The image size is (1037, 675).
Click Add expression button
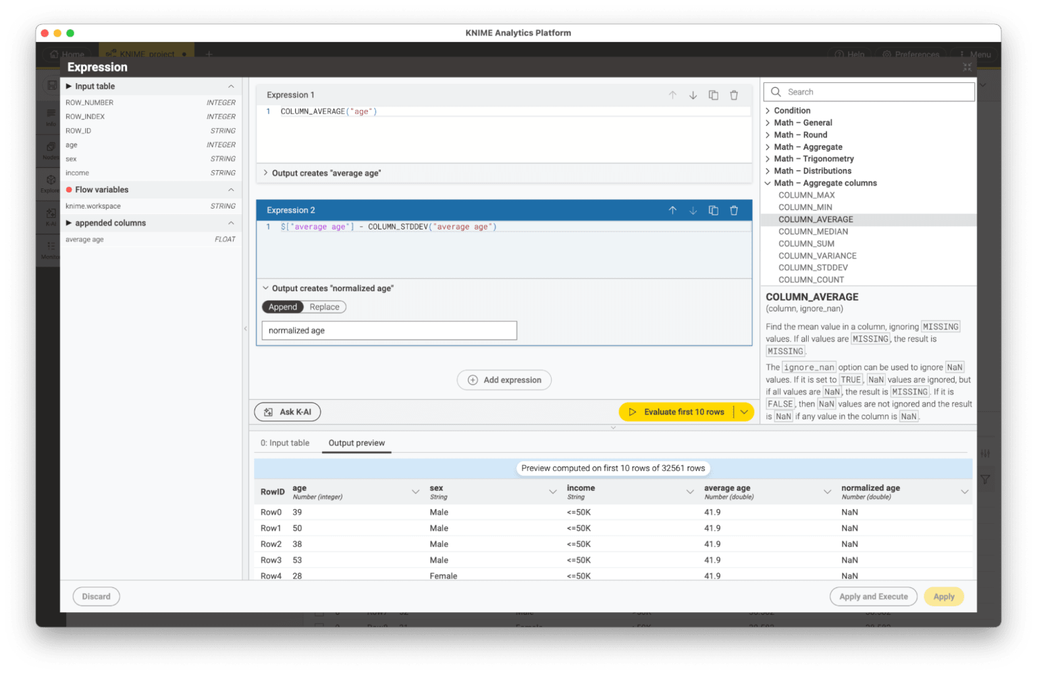504,380
